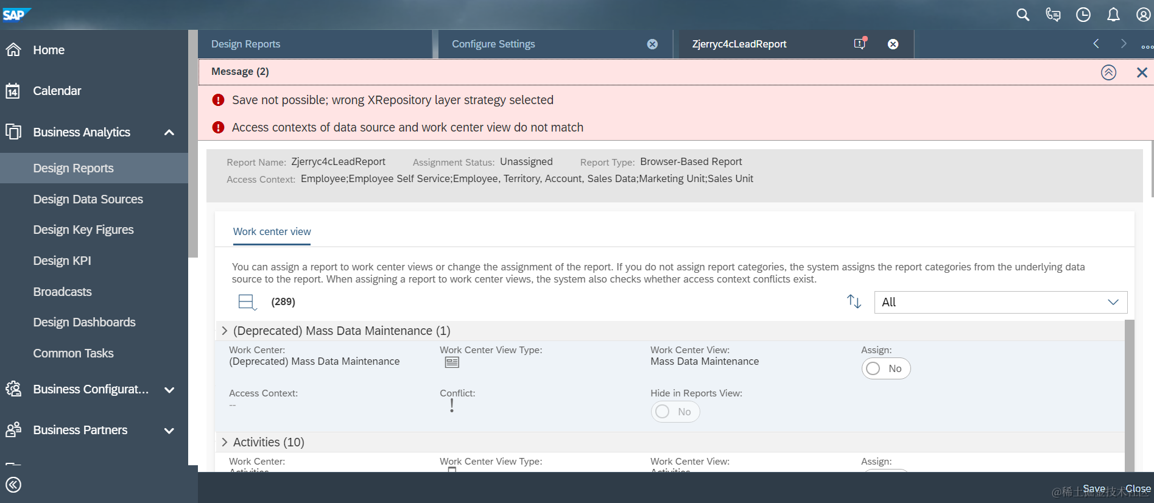
Task: Click the sidebar vertical scrollbar
Action: [x=193, y=144]
